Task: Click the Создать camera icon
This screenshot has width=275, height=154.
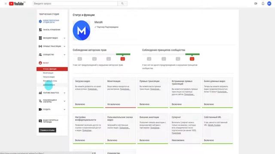Action: click(x=40, y=110)
